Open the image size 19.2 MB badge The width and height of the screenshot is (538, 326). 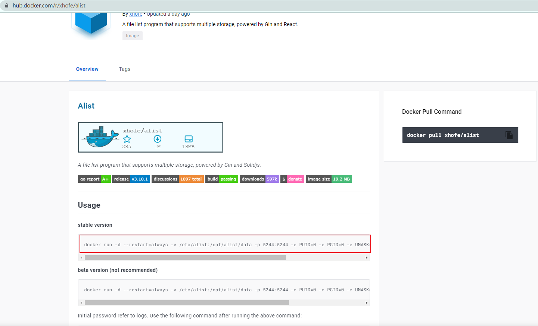click(329, 179)
